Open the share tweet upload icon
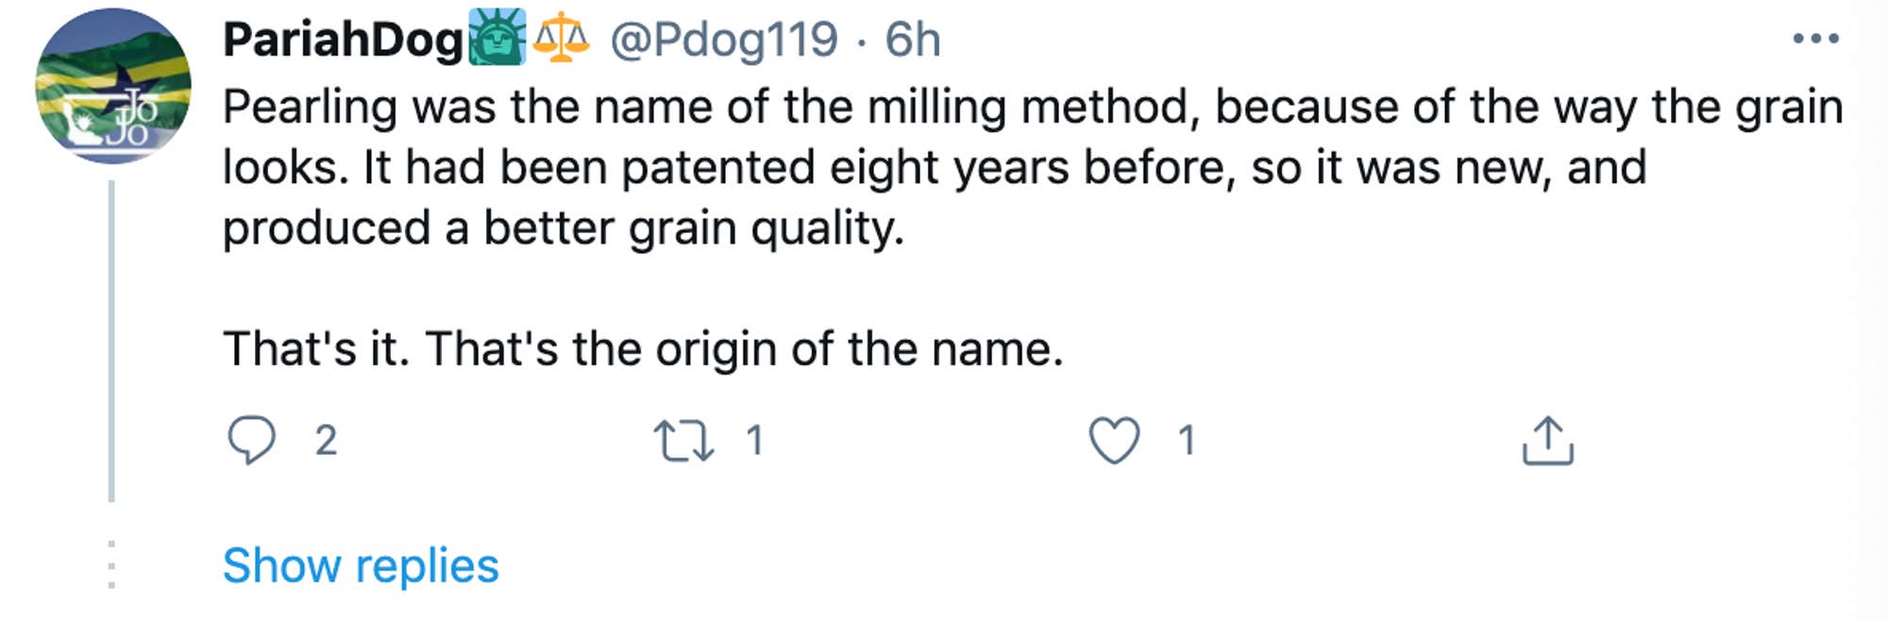The height and width of the screenshot is (622, 1888). (x=1548, y=441)
